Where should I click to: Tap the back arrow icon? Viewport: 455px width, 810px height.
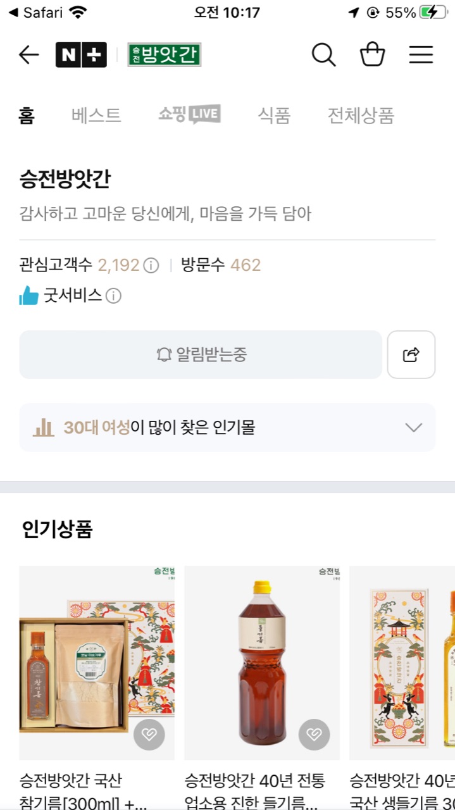click(29, 55)
